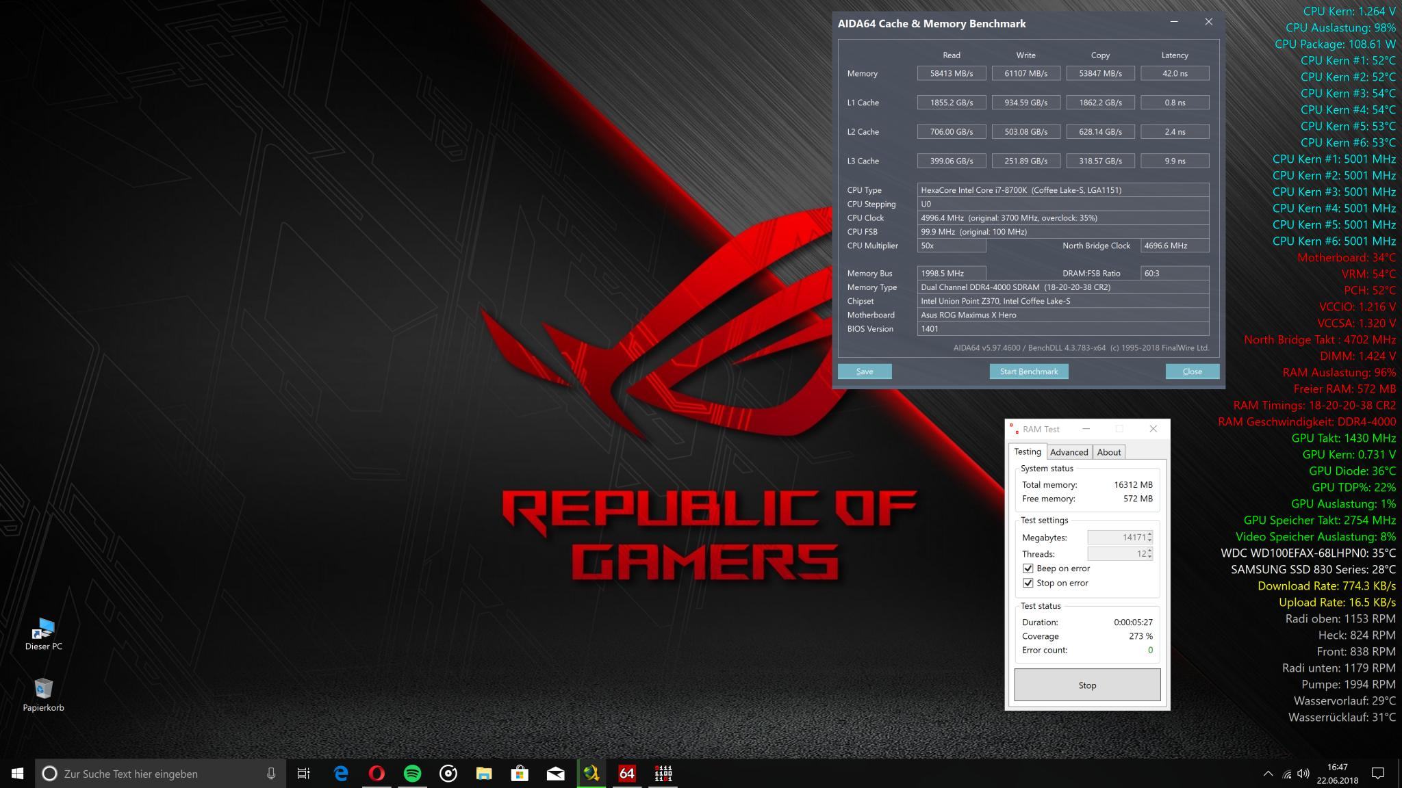Click the CPU Package 108.61 W overlay reading
Viewport: 1402px width, 788px height.
click(x=1335, y=44)
